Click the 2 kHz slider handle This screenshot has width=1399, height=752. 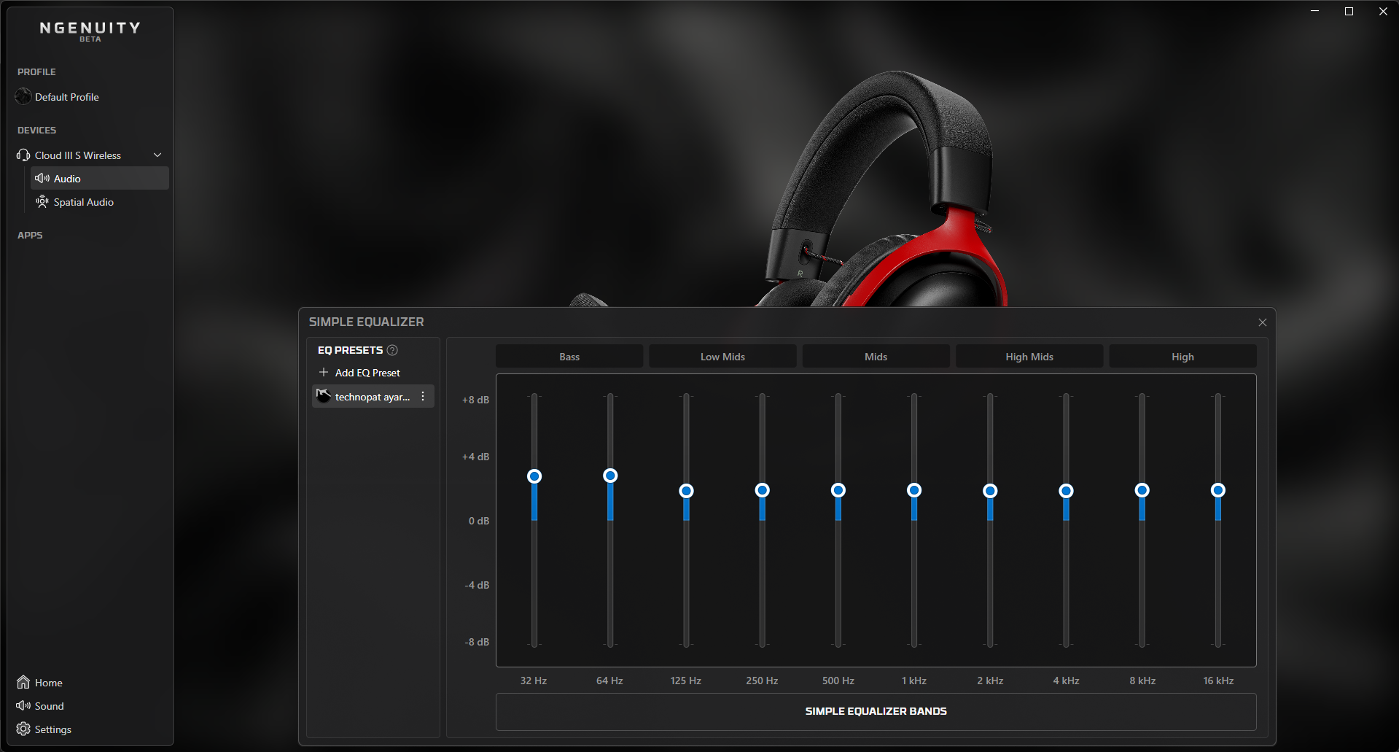click(990, 491)
